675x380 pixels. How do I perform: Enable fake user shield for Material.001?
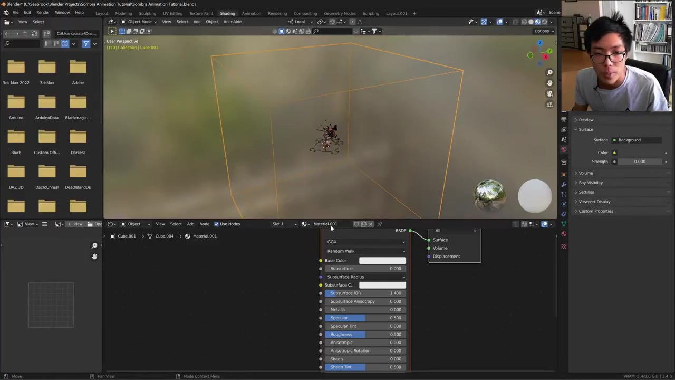pos(356,224)
